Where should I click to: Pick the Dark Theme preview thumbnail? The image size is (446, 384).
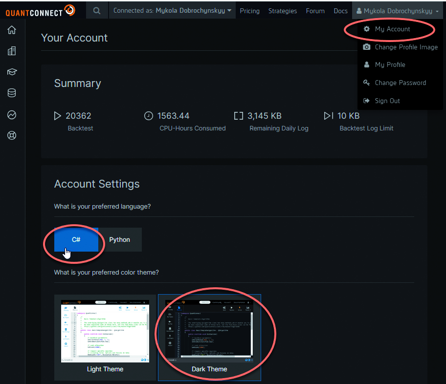209,331
